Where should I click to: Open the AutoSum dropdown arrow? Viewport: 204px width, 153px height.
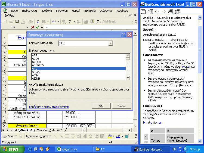point(74,22)
